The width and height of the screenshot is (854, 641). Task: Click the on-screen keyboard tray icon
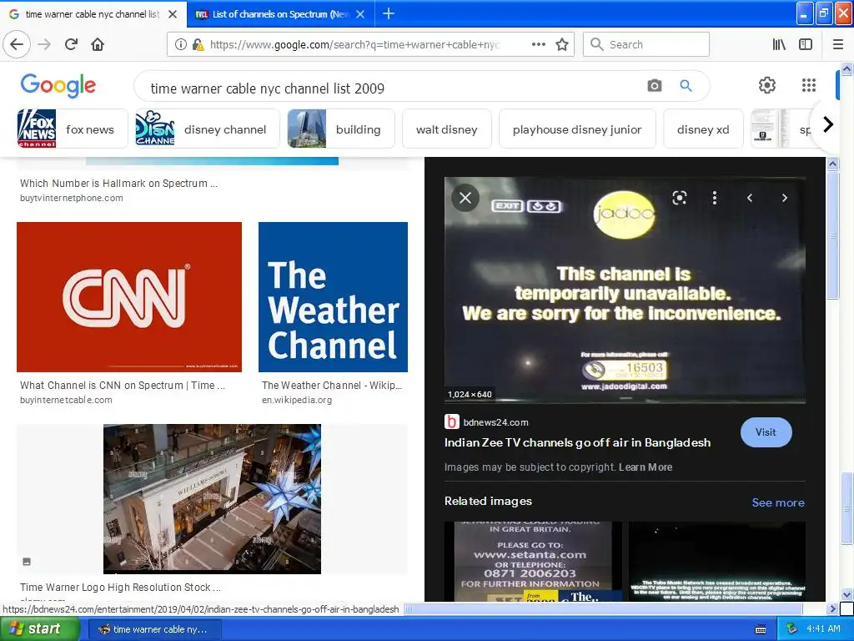point(761,629)
